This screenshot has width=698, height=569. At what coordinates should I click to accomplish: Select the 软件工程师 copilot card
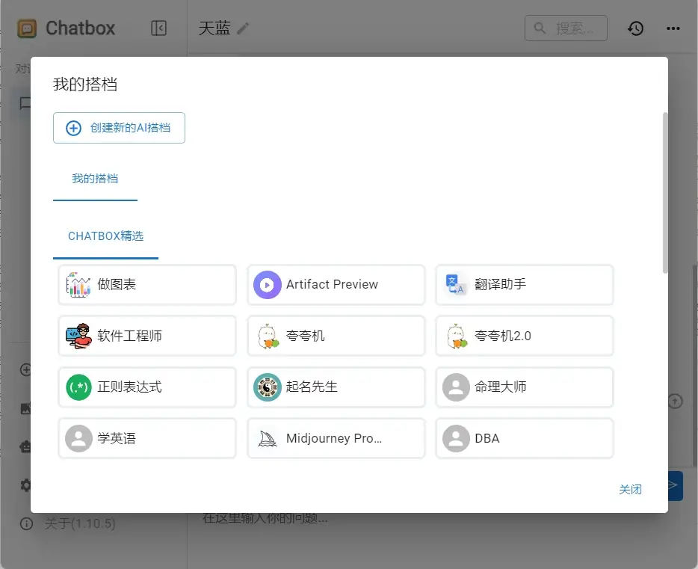click(x=146, y=336)
